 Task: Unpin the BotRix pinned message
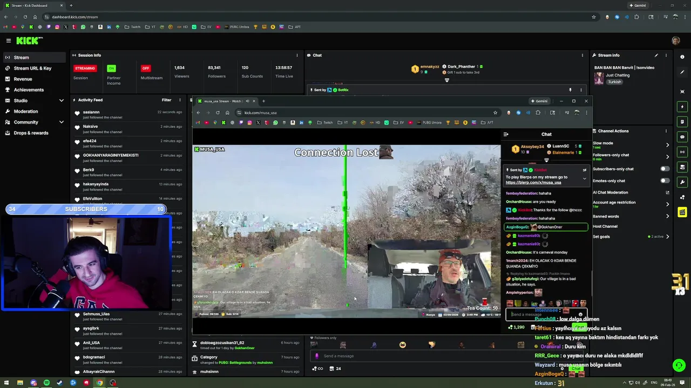(570, 90)
